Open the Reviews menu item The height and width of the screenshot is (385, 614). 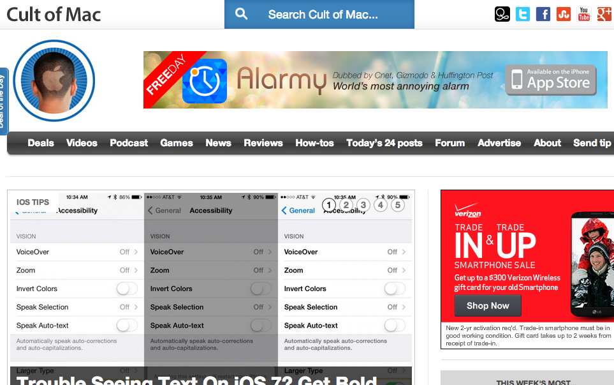pos(263,143)
